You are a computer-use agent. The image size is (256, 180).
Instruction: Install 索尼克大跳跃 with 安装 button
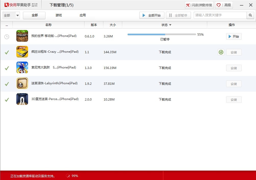pyautogui.click(x=234, y=68)
